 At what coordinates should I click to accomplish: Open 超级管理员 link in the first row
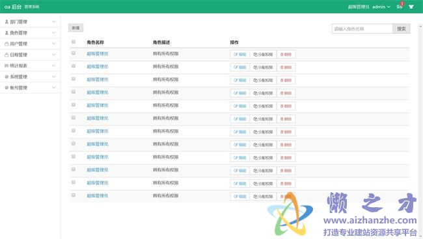point(98,53)
